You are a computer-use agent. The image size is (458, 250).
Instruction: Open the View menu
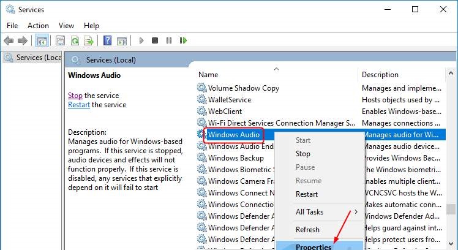[66, 26]
